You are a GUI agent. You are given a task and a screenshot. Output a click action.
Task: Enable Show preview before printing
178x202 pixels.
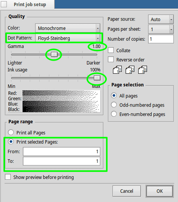tap(8, 177)
